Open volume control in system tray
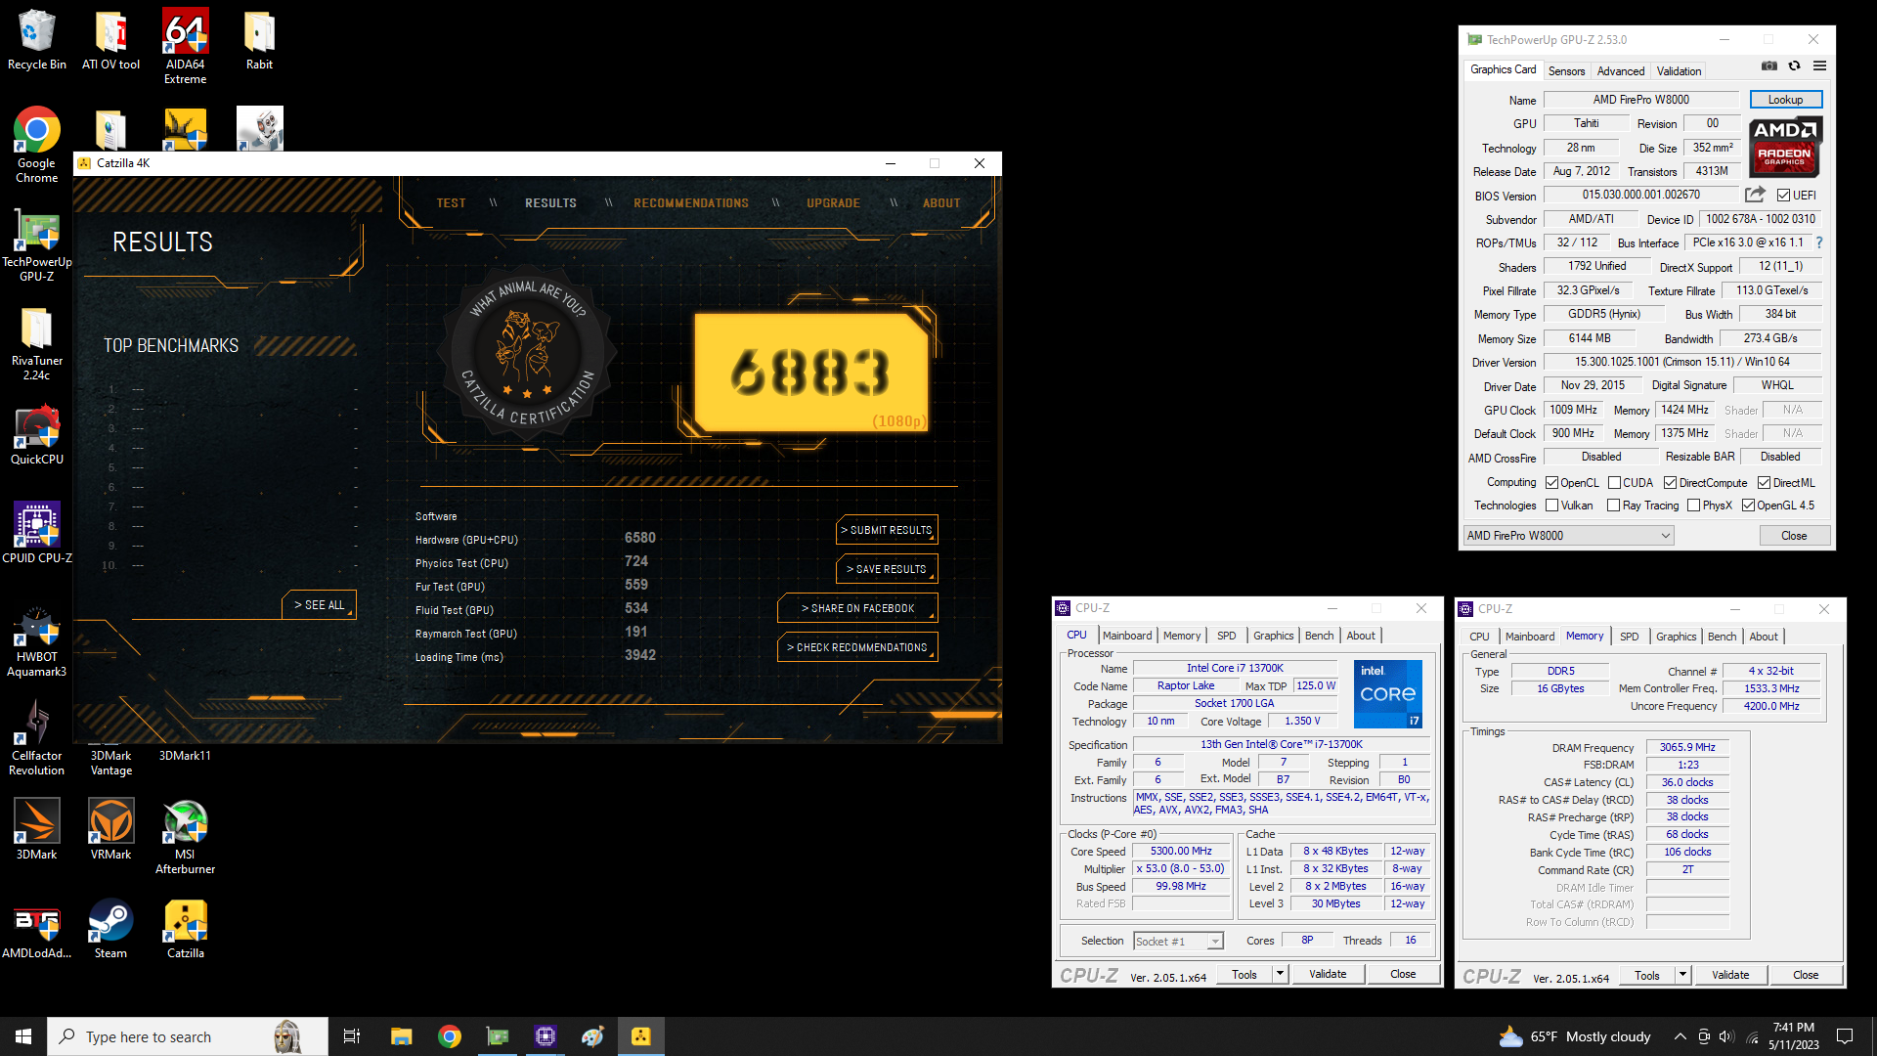Image resolution: width=1877 pixels, height=1056 pixels. pyautogui.click(x=1725, y=1036)
